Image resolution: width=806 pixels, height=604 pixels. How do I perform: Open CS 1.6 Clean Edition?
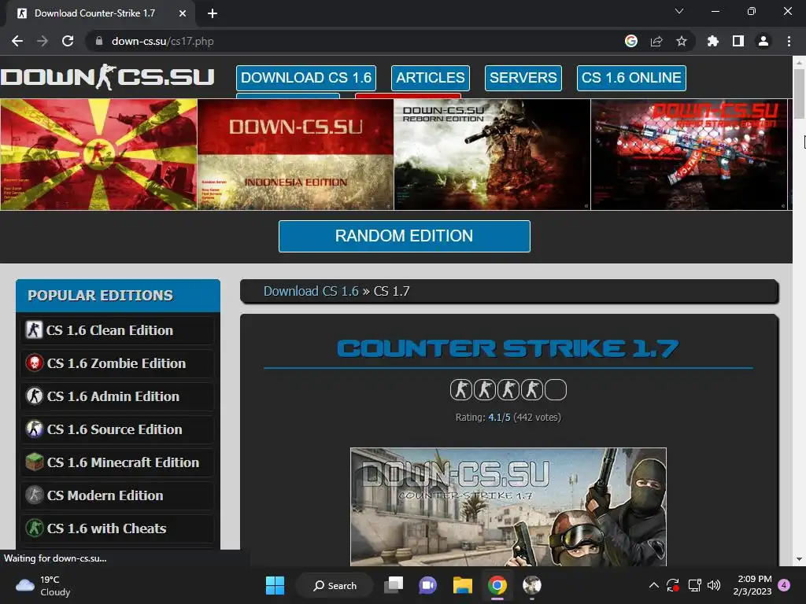(x=117, y=330)
